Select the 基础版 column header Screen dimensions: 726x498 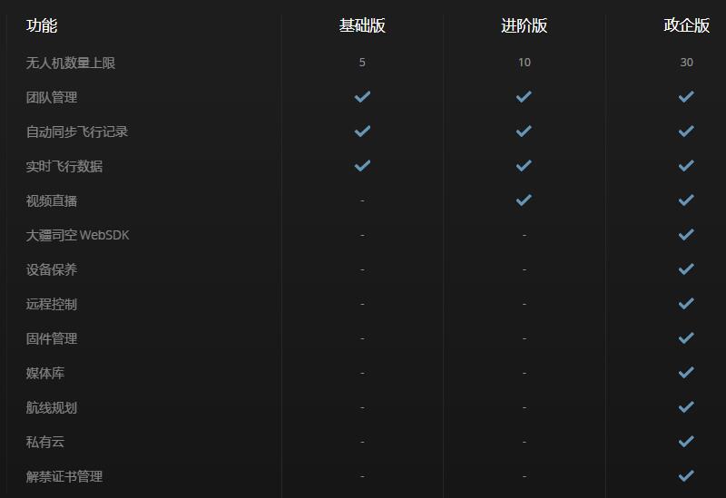tap(362, 25)
